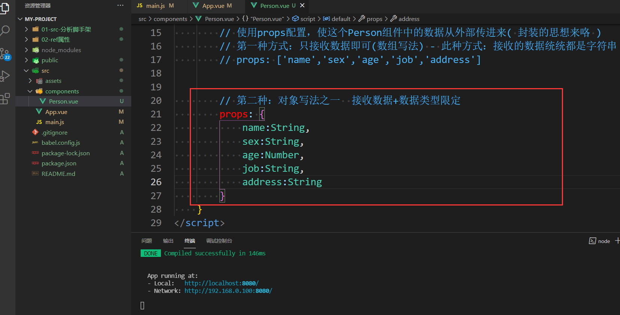Switch to the 调试控制台 panel tab

click(x=219, y=241)
